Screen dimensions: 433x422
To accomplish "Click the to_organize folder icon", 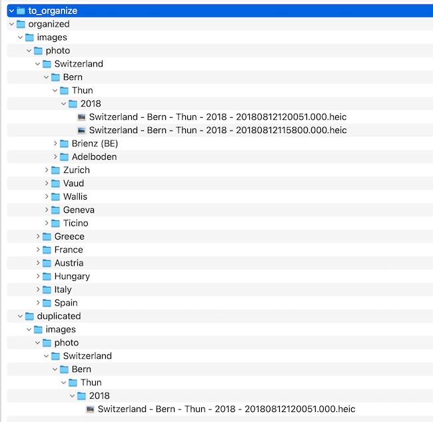I will [x=21, y=11].
